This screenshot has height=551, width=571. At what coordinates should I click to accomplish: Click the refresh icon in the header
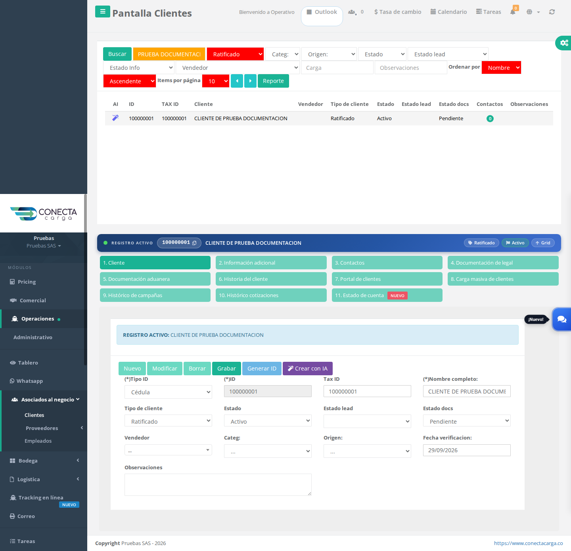pyautogui.click(x=552, y=12)
